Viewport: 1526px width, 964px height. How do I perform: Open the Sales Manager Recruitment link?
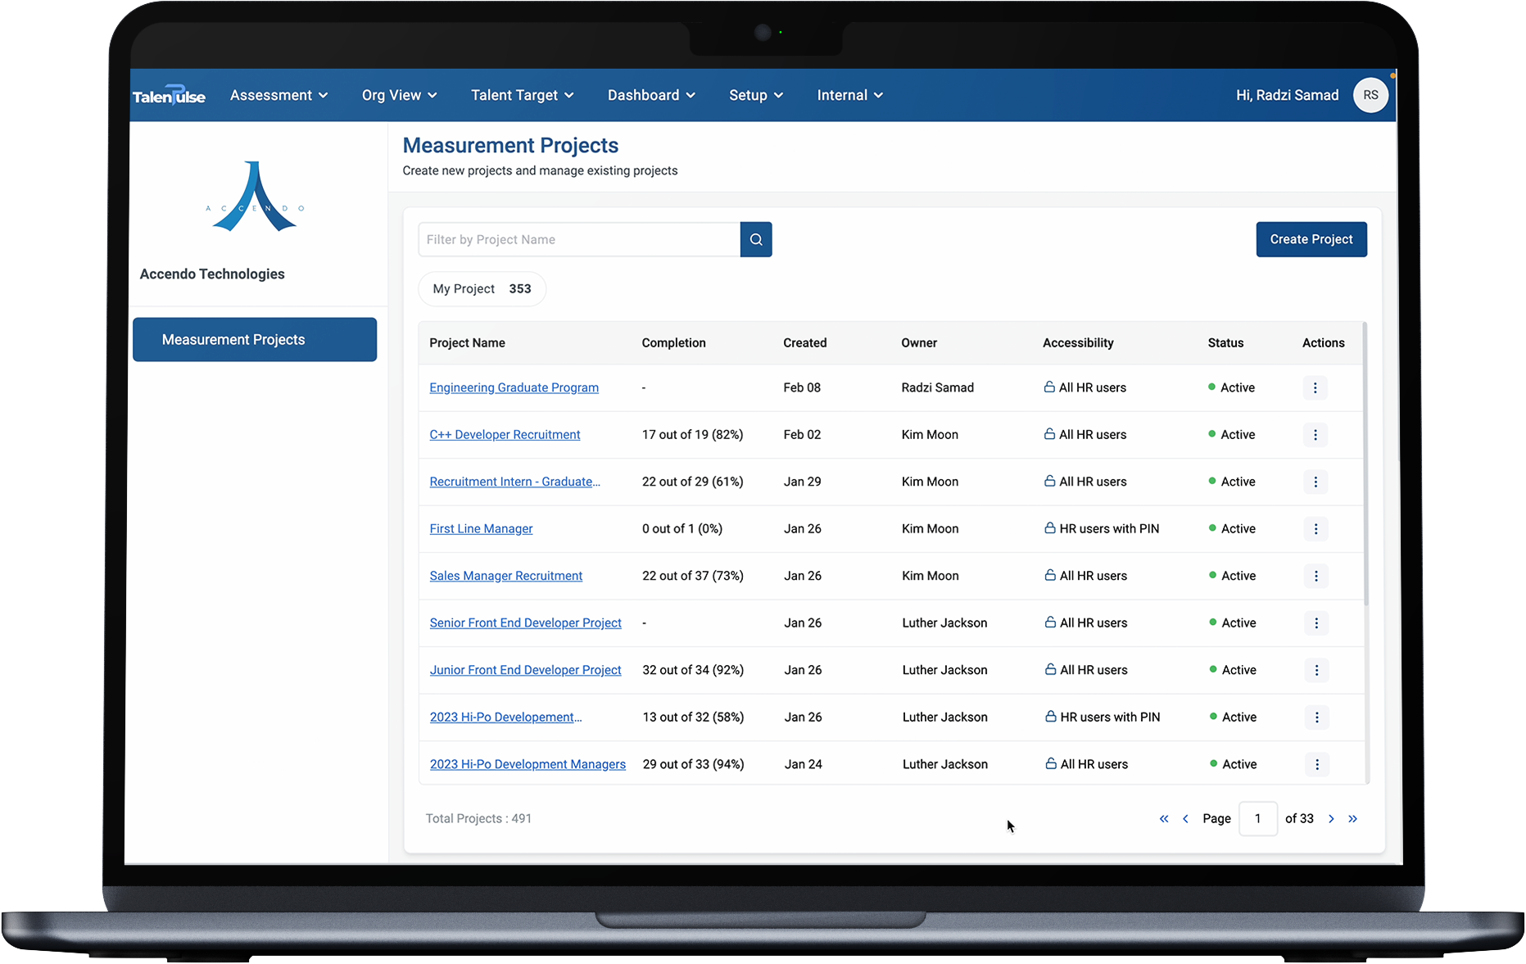pos(506,576)
